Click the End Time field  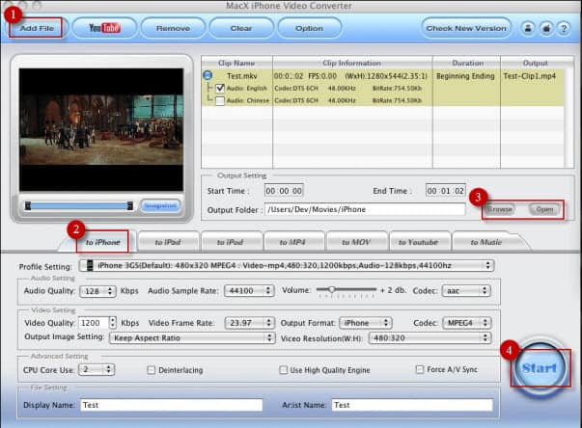click(x=445, y=191)
